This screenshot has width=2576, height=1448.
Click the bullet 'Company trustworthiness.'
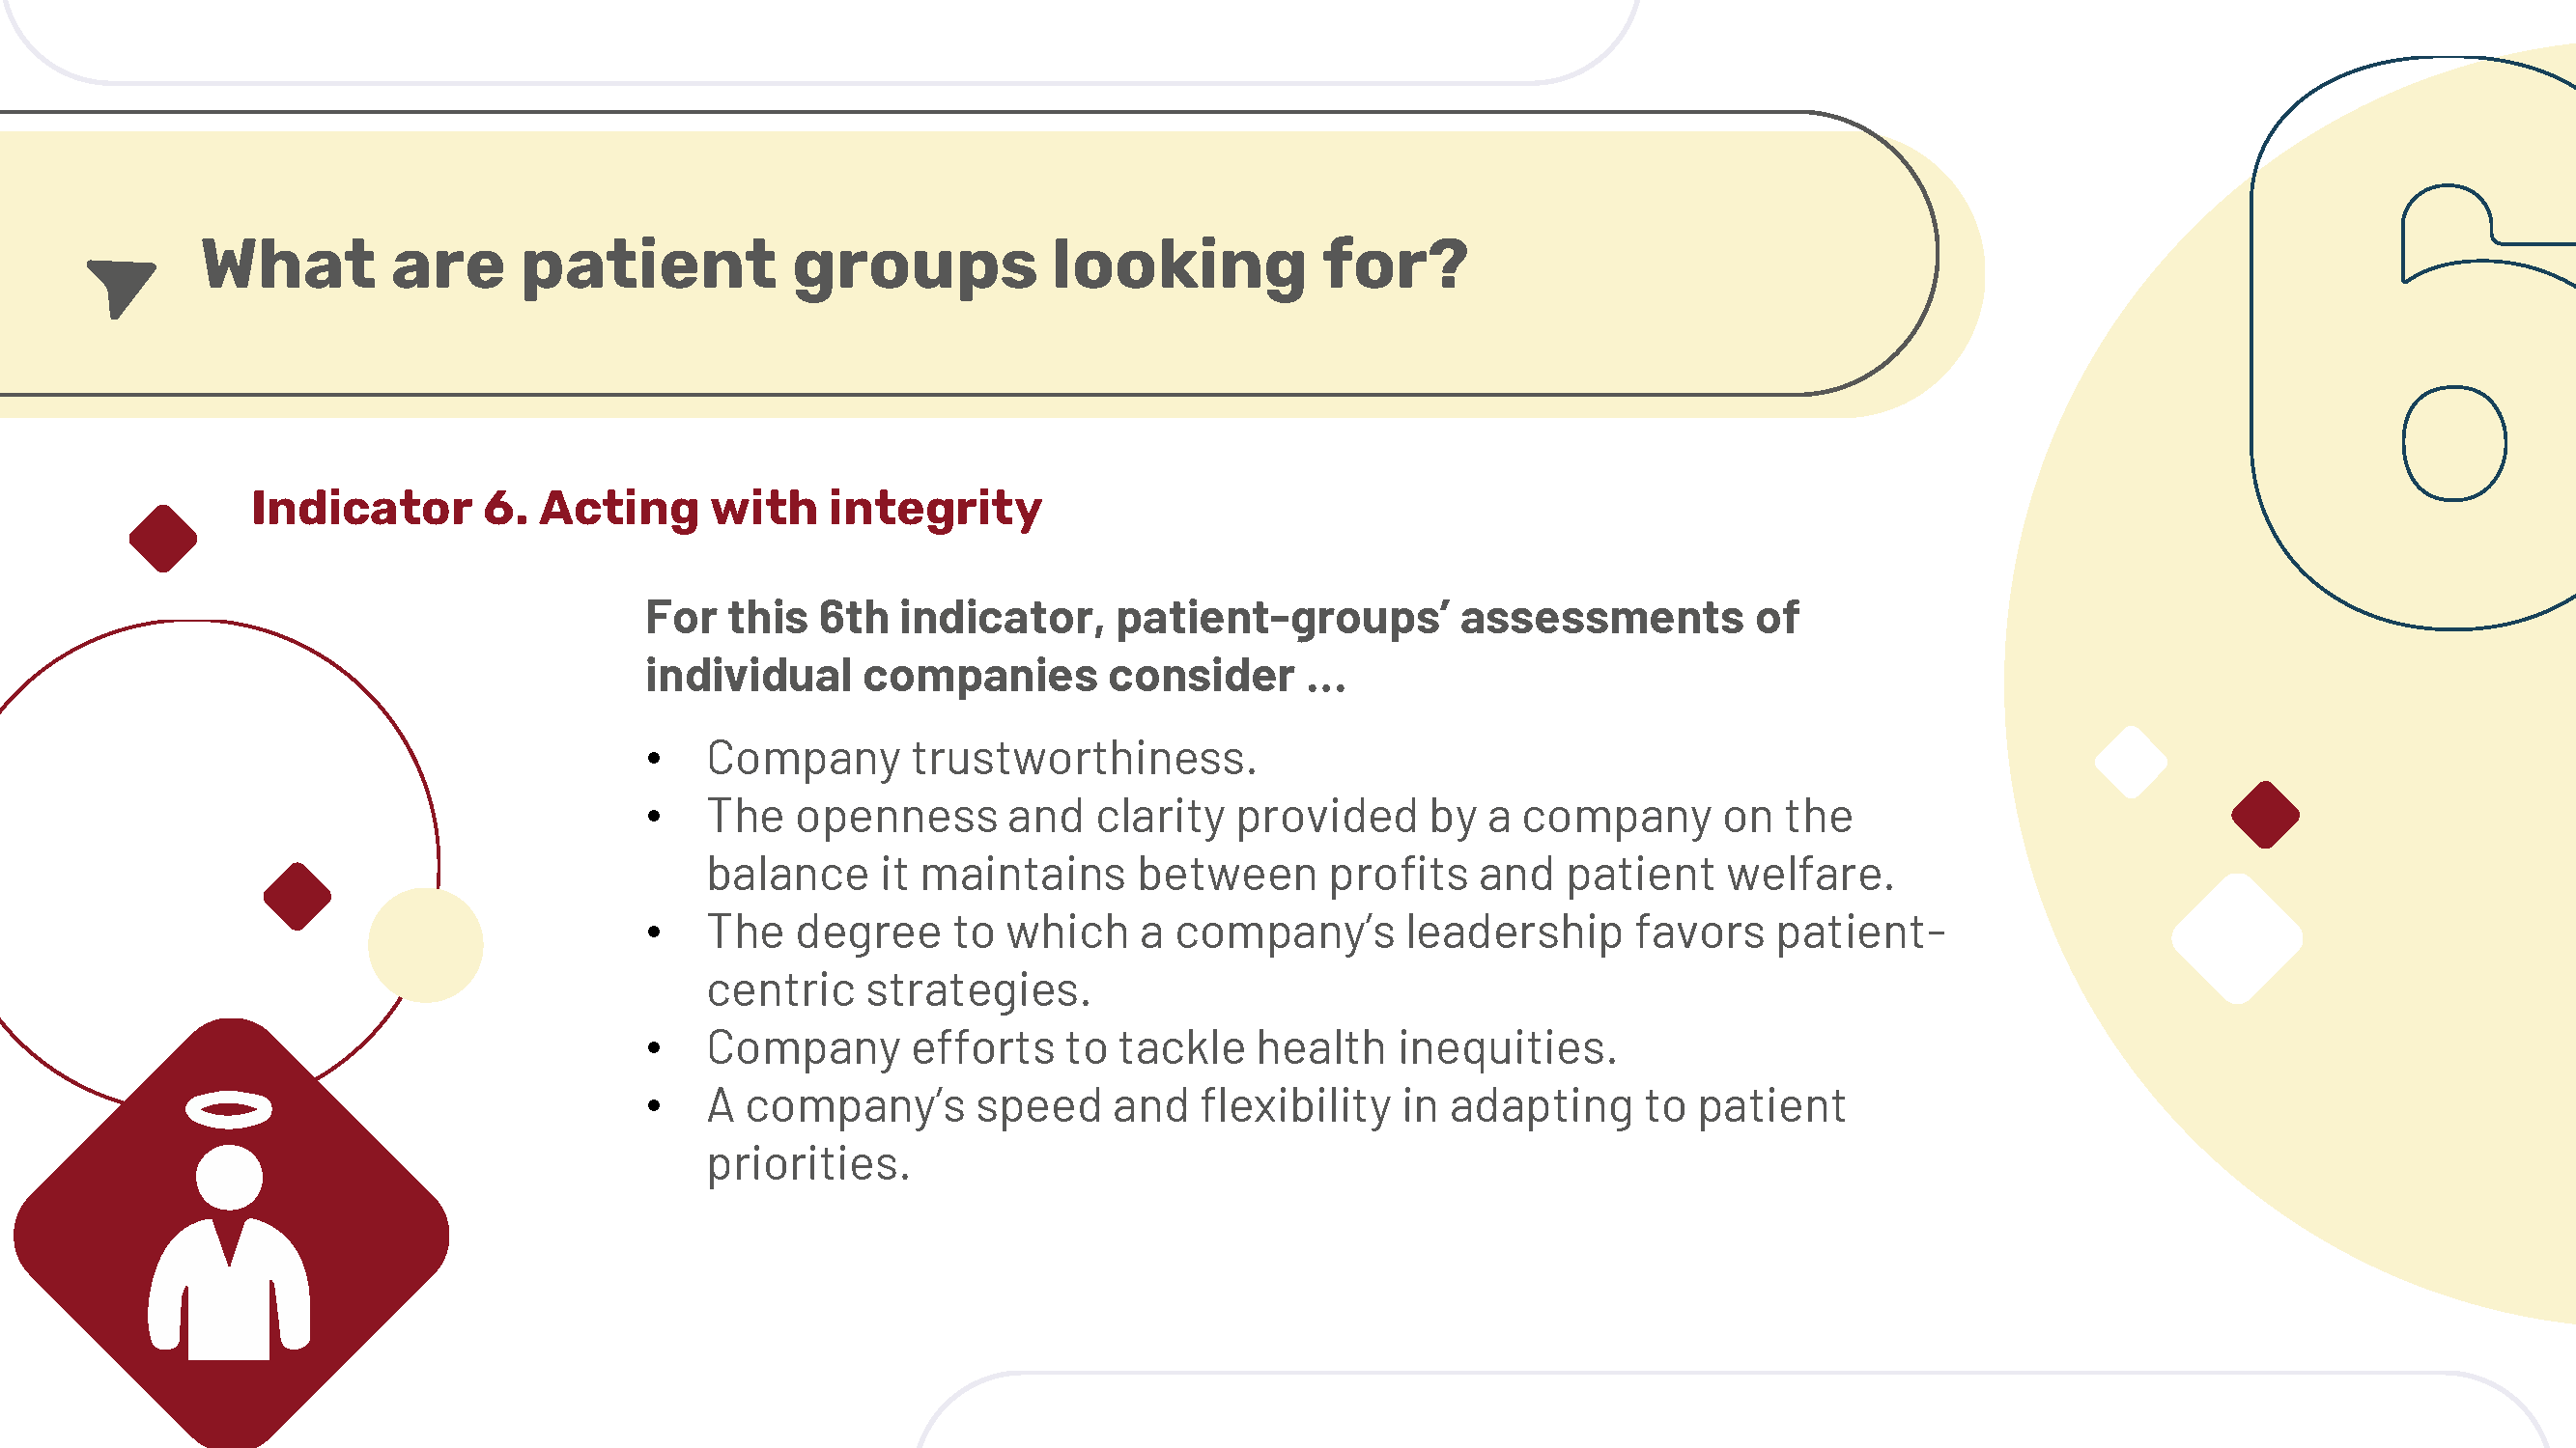[x=981, y=758]
